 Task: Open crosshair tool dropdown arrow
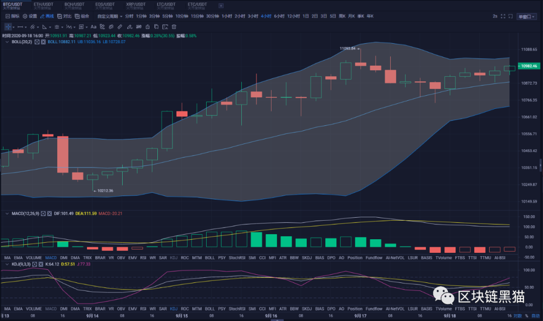point(14,27)
